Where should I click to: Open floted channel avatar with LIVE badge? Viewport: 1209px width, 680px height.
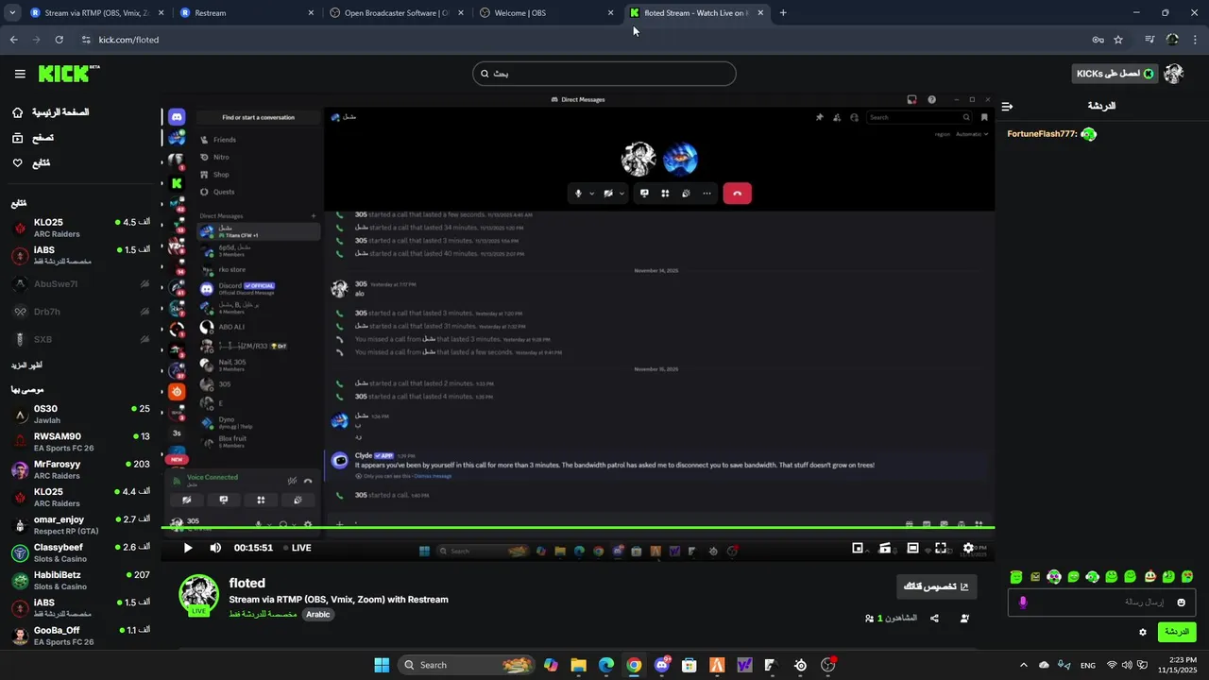199,595
